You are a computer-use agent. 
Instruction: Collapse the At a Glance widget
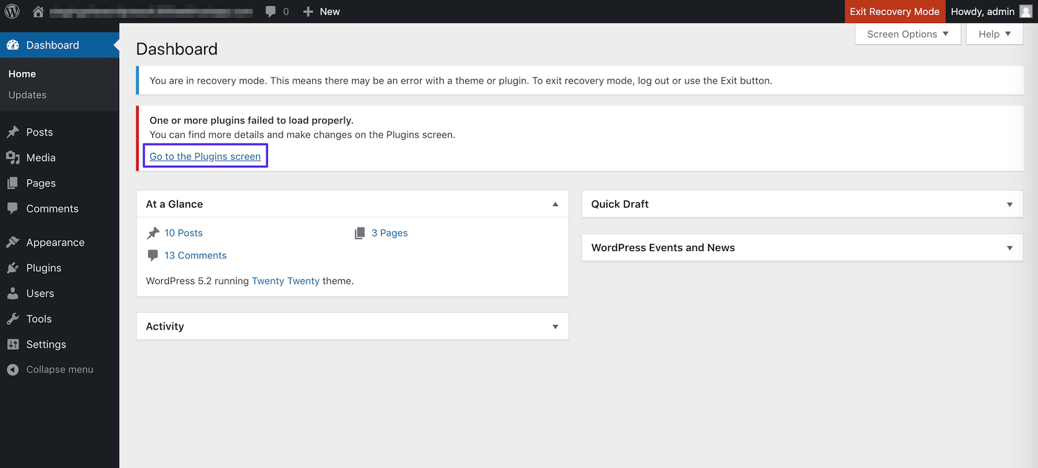pos(555,204)
